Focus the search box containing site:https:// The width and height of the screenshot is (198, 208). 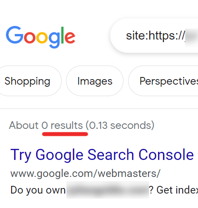(x=154, y=36)
